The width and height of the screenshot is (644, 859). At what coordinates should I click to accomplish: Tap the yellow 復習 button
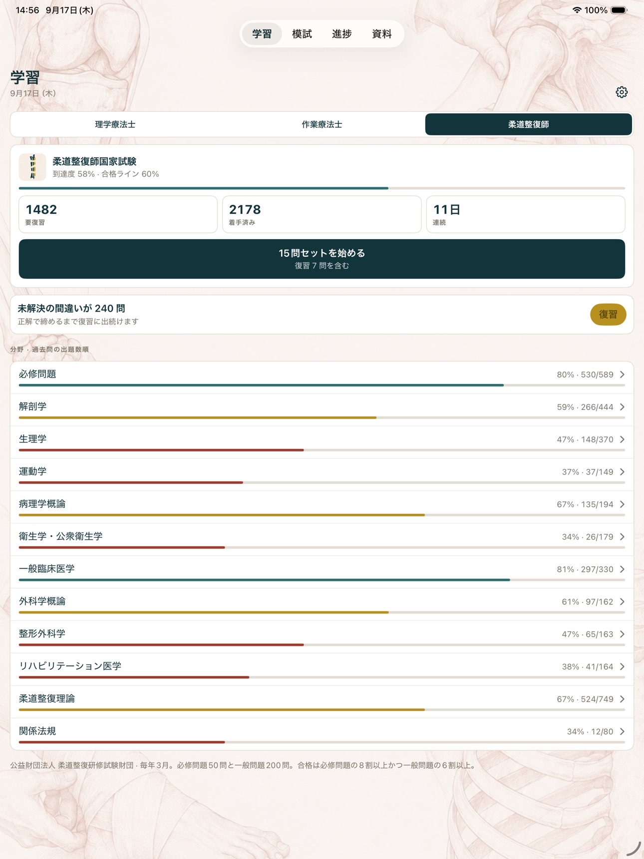point(608,315)
